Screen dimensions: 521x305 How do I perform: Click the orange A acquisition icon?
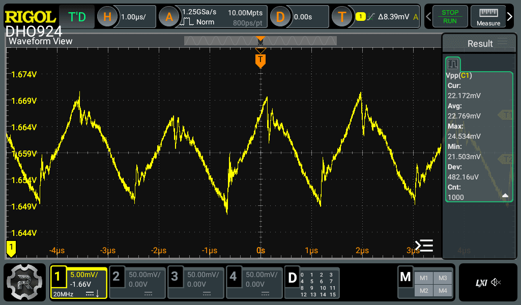click(169, 17)
